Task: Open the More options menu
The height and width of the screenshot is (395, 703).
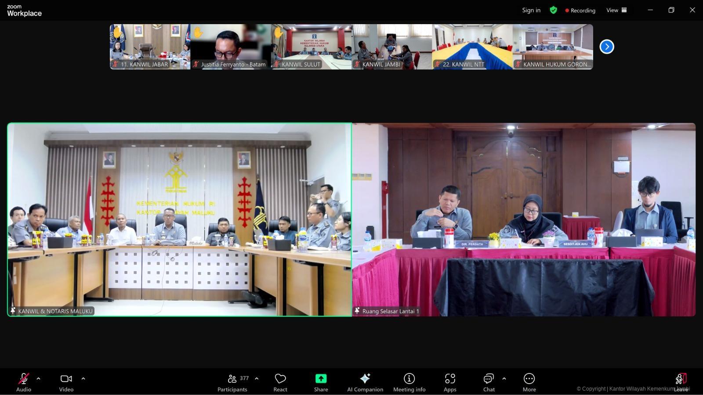Action: tap(529, 382)
